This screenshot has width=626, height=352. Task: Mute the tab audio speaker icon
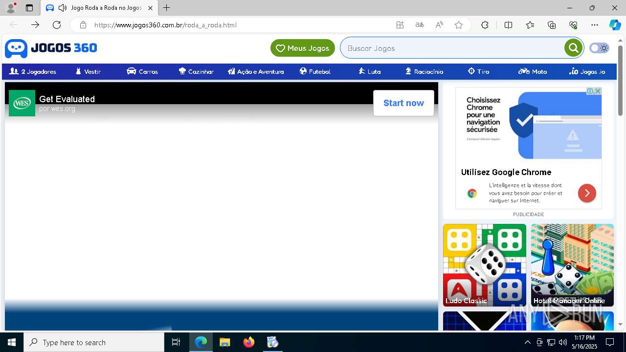[x=62, y=8]
